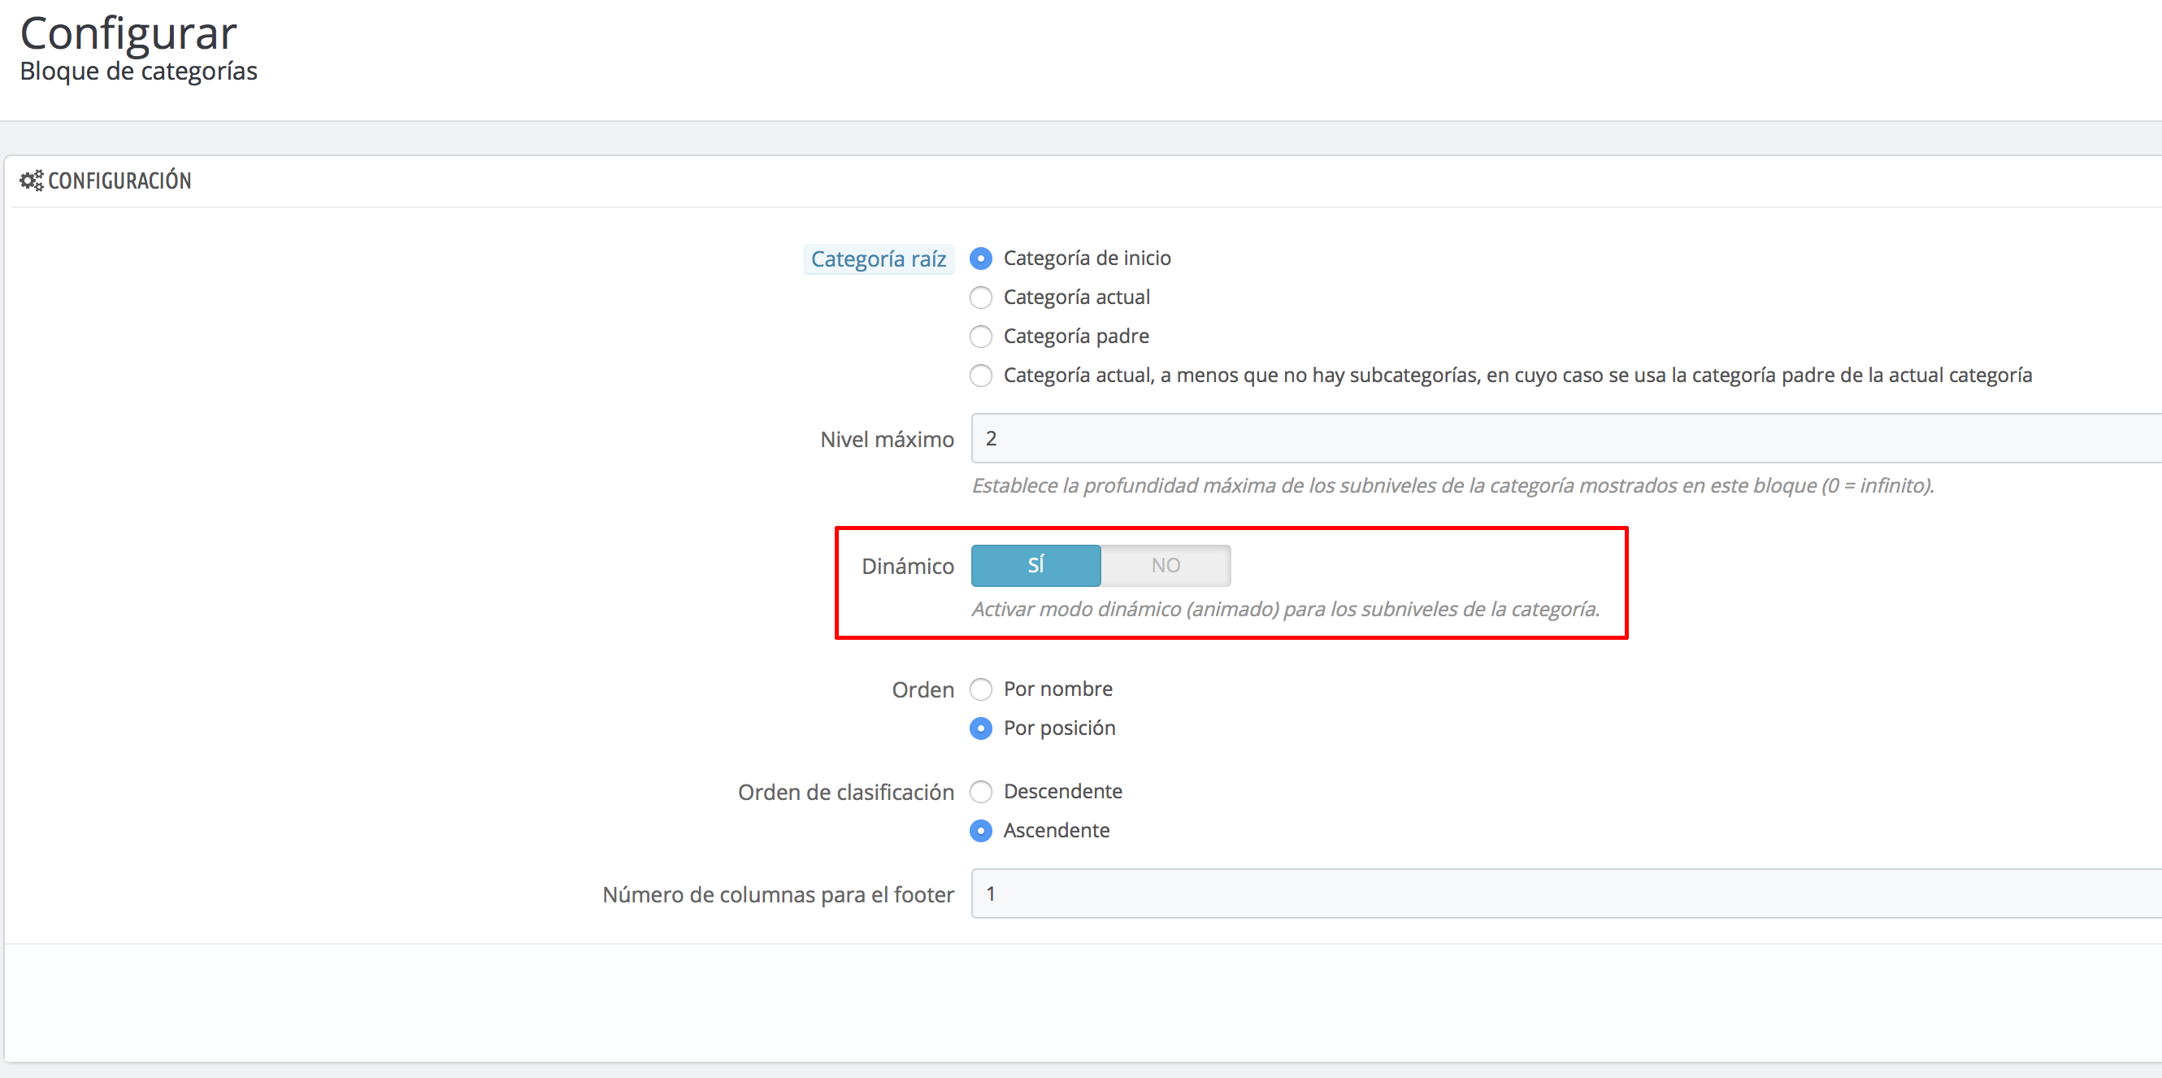Order categories 'Por posición'
Image resolution: width=2162 pixels, height=1078 pixels.
980,728
